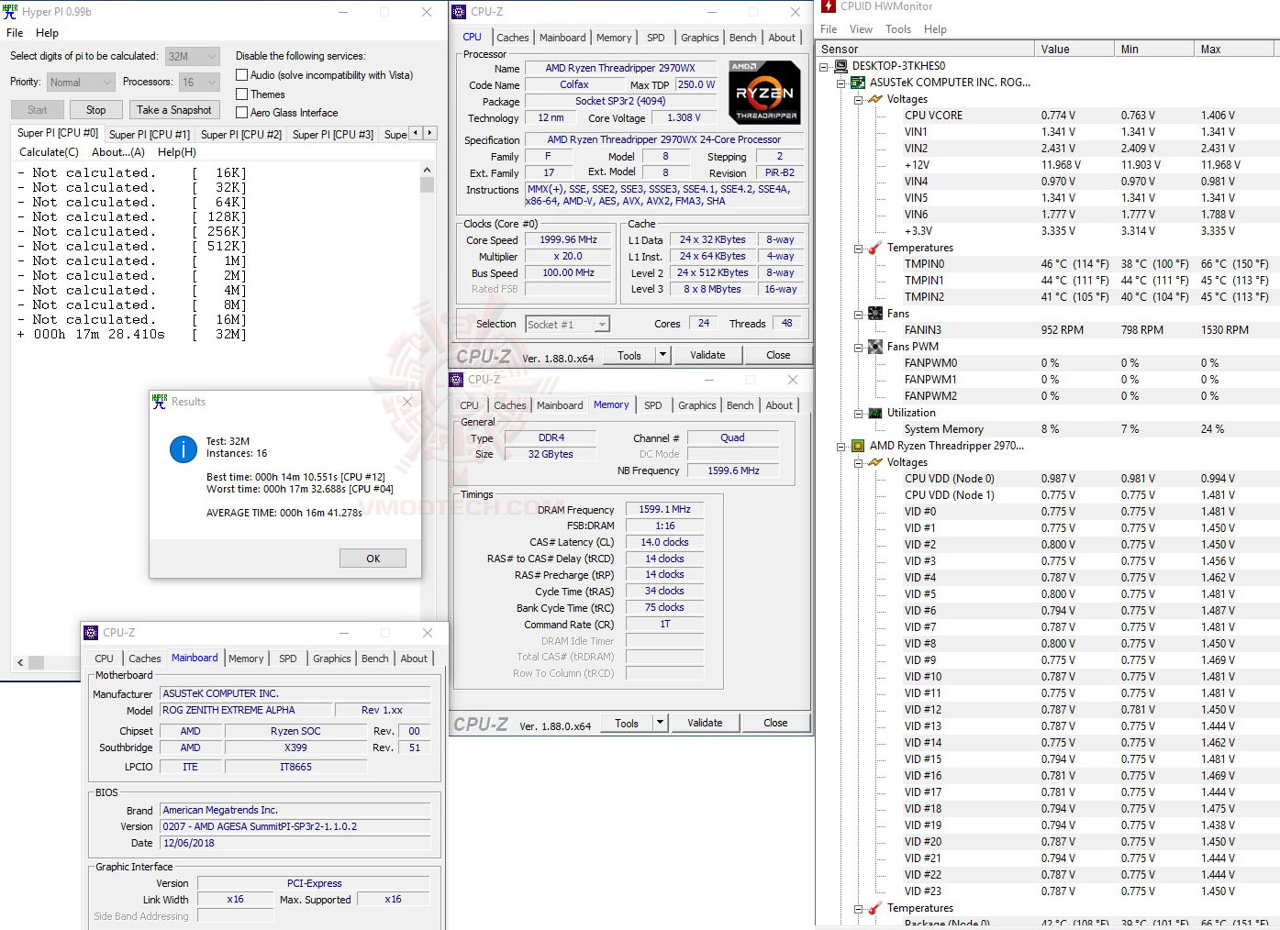Screen dimensions: 1280x930
Task: Click the AMD Ryzen Threadripper chip icon in HWMonitor
Action: [858, 446]
